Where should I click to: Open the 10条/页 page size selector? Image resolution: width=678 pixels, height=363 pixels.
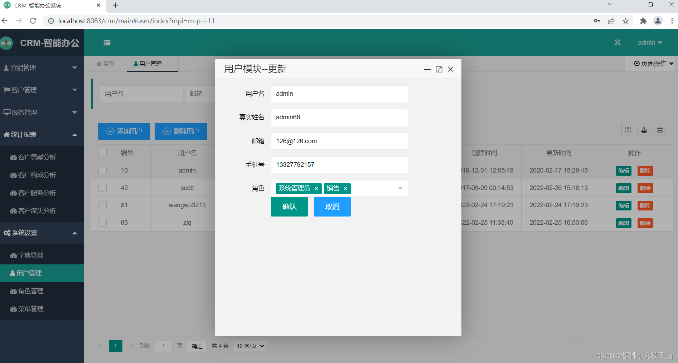(x=249, y=346)
